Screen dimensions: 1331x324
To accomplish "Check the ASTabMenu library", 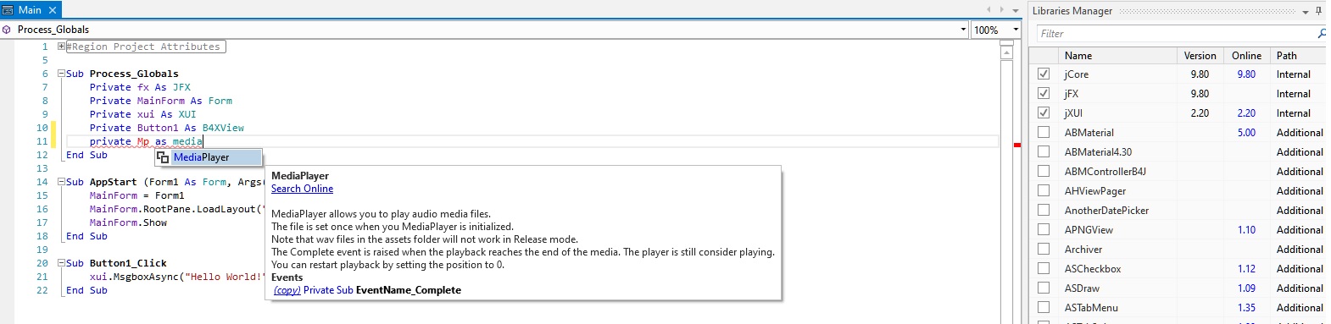I will [1044, 308].
